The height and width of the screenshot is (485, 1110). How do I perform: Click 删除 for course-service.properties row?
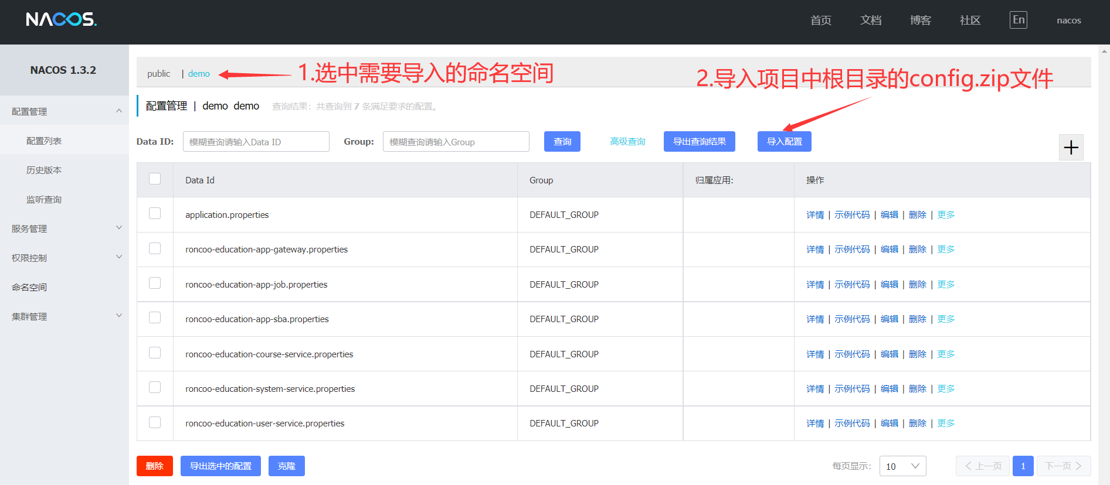[918, 354]
